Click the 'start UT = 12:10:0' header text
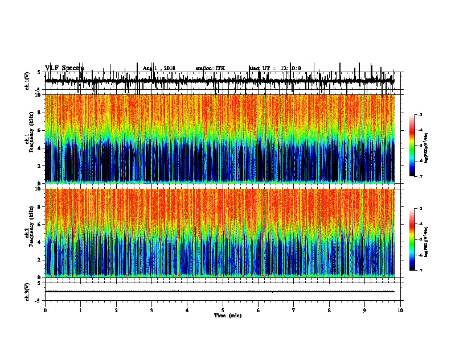 tap(275, 68)
